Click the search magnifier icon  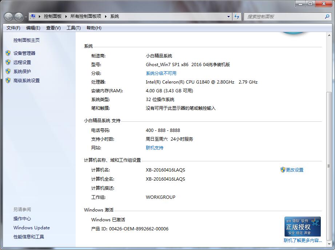[x=327, y=16]
